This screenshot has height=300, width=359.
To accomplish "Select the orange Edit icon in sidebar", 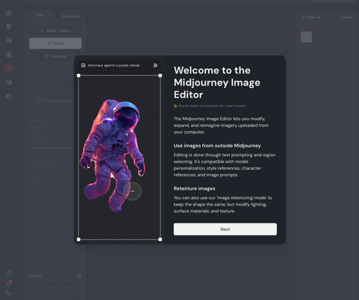I will tap(9, 68).
